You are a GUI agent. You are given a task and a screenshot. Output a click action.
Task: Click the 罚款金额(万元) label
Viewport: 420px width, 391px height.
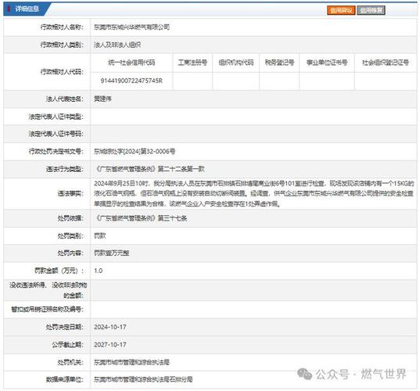pos(59,271)
